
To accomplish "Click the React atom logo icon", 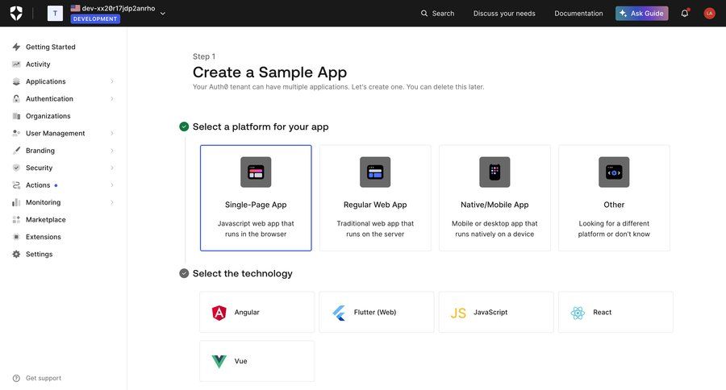I will 578,313.
